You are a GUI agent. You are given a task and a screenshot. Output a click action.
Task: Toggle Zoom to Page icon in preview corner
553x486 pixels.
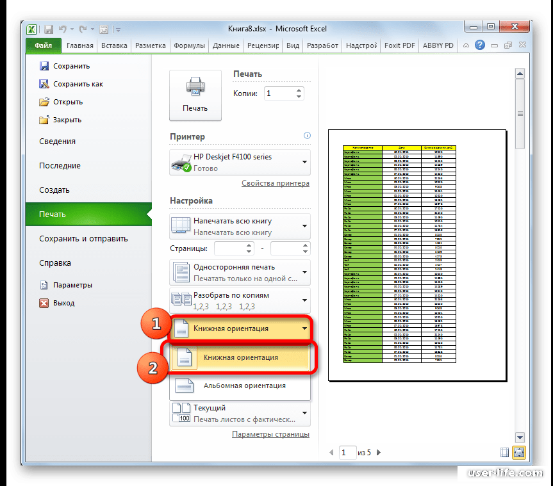pos(519,452)
